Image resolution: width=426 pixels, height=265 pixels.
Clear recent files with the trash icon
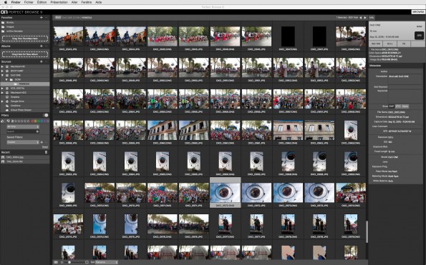[46, 152]
